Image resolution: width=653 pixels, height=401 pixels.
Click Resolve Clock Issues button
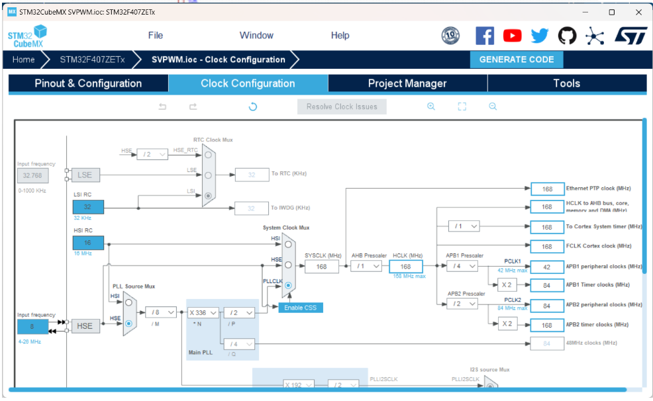(342, 107)
